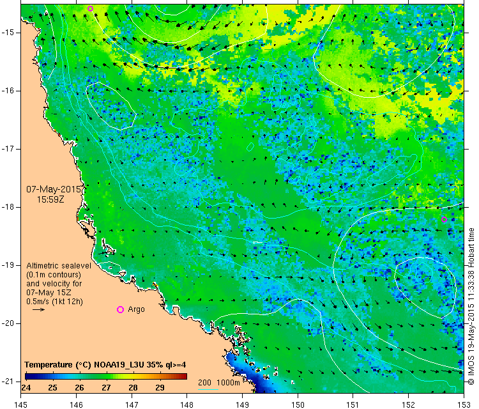
Task: Click latitude axis label '-17'
Action: pyautogui.click(x=7, y=149)
